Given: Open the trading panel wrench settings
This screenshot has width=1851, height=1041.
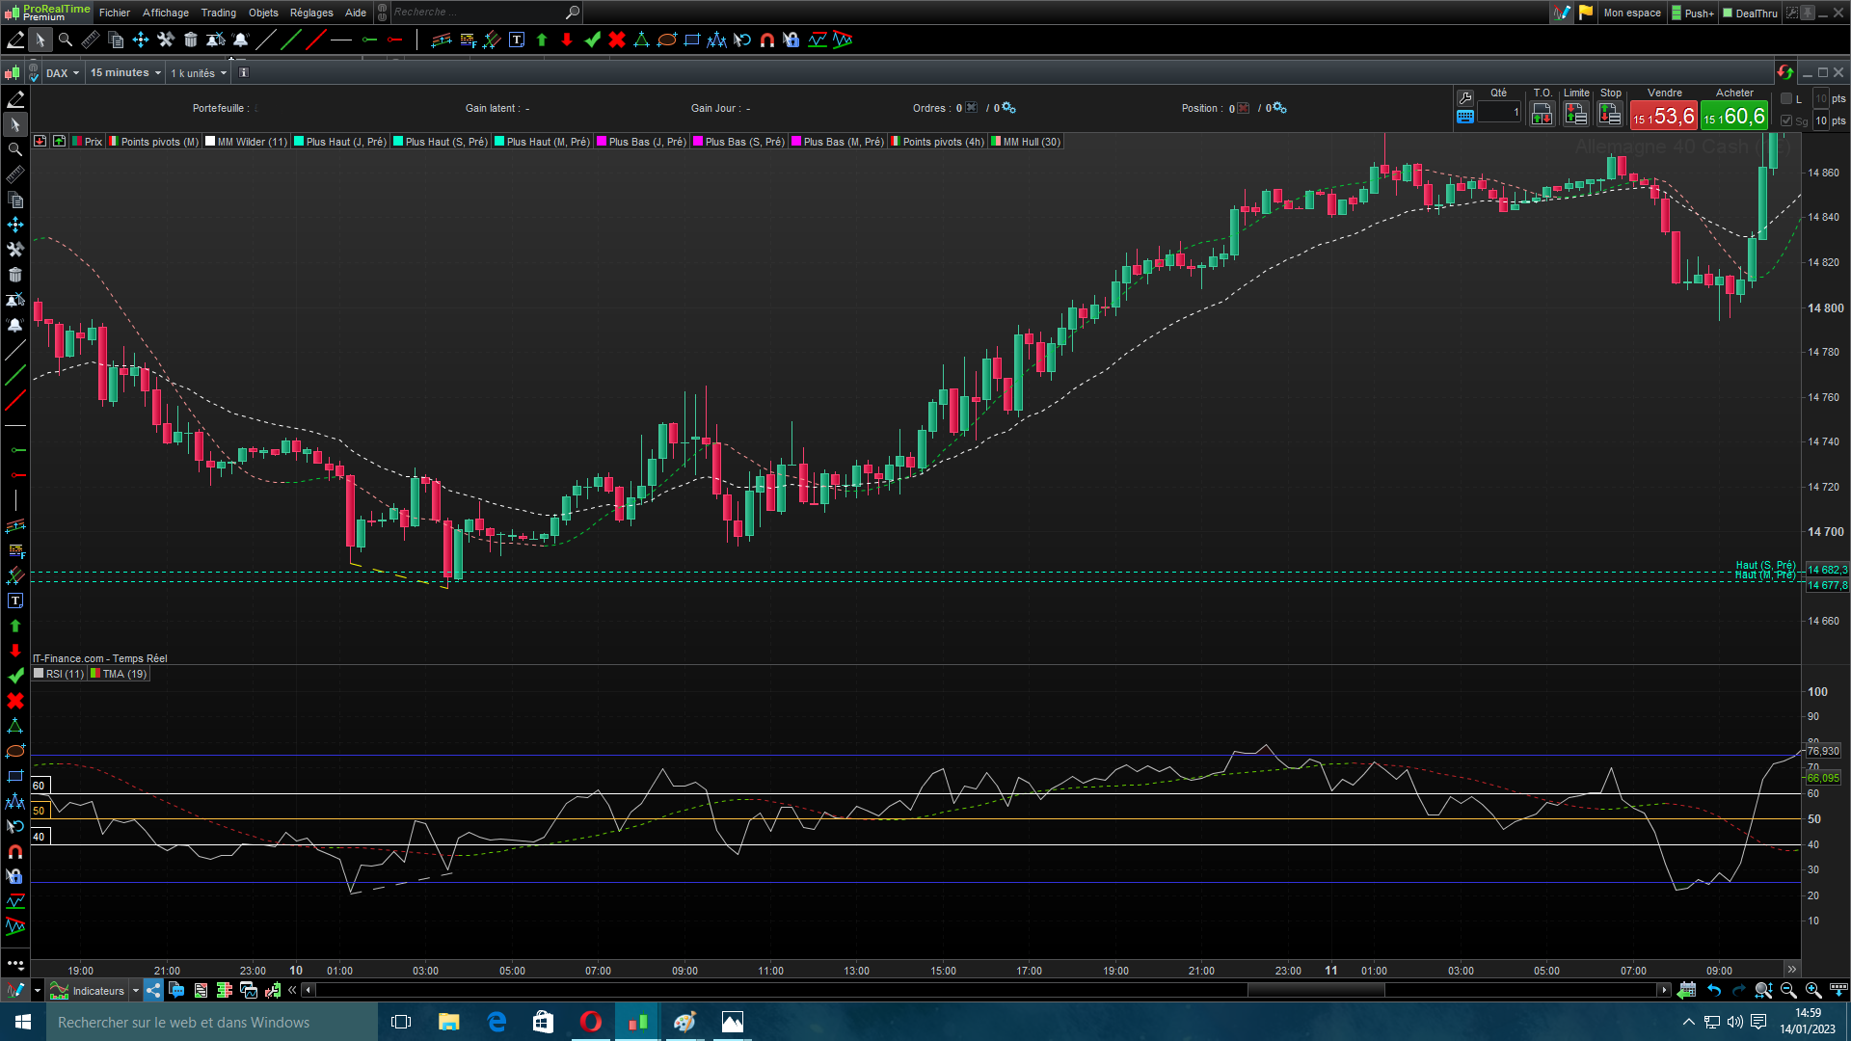Looking at the screenshot, I should click(x=1465, y=97).
